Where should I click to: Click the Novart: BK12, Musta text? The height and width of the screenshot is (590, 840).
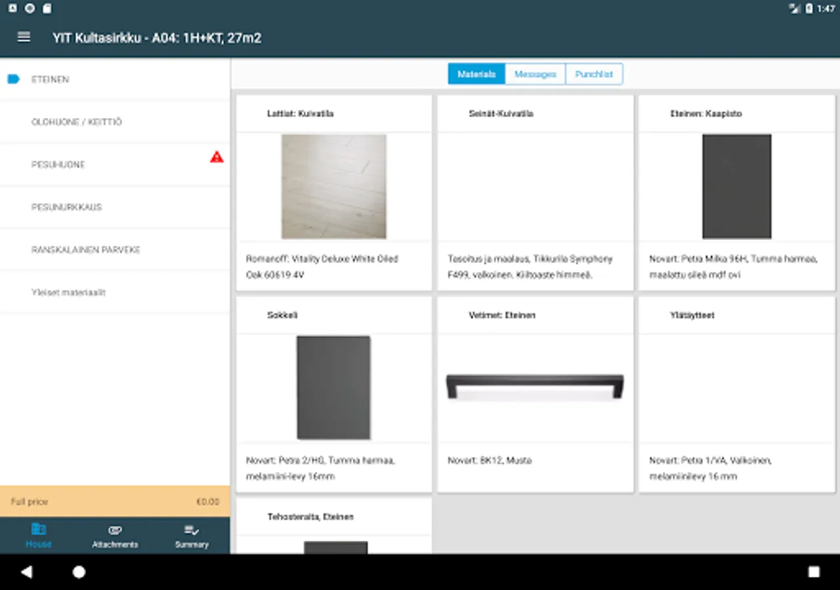coord(490,460)
